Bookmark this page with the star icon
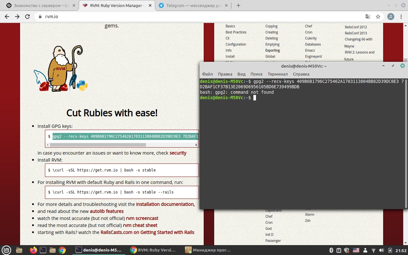The width and height of the screenshot is (408, 255). click(378, 17)
